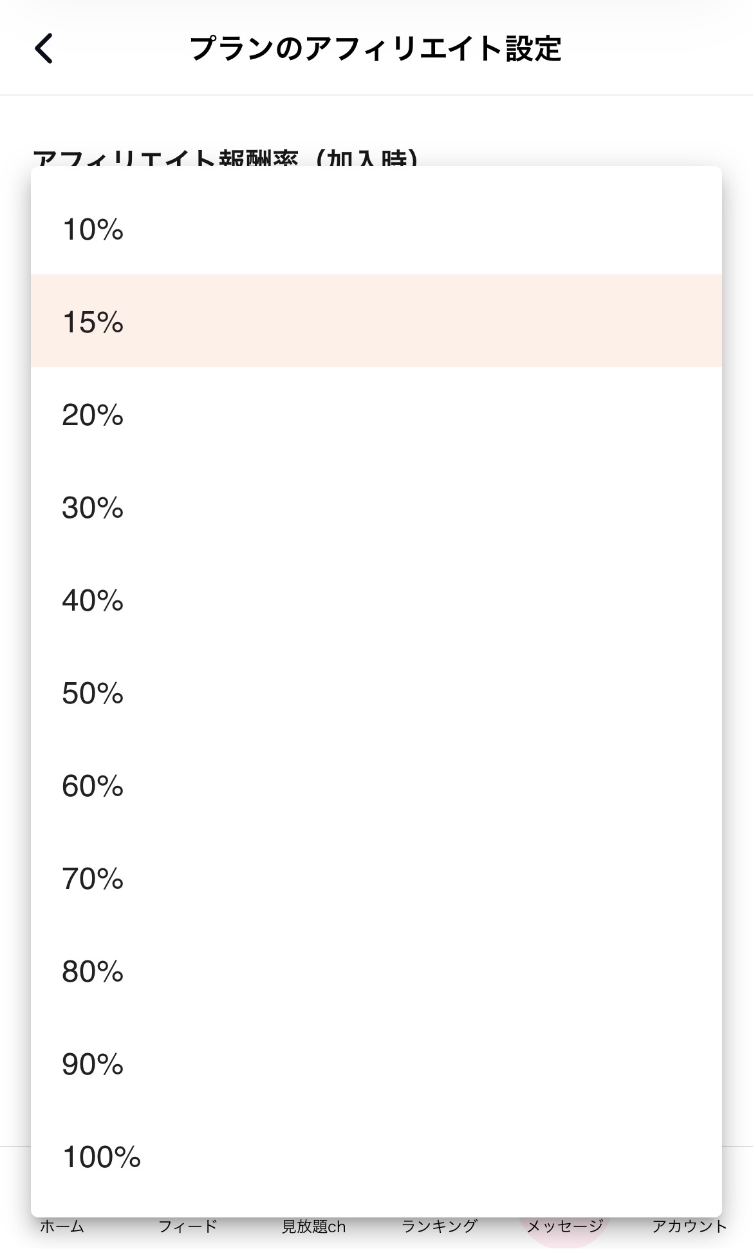Choose the highlighted 15% option
753x1249 pixels.
point(376,321)
